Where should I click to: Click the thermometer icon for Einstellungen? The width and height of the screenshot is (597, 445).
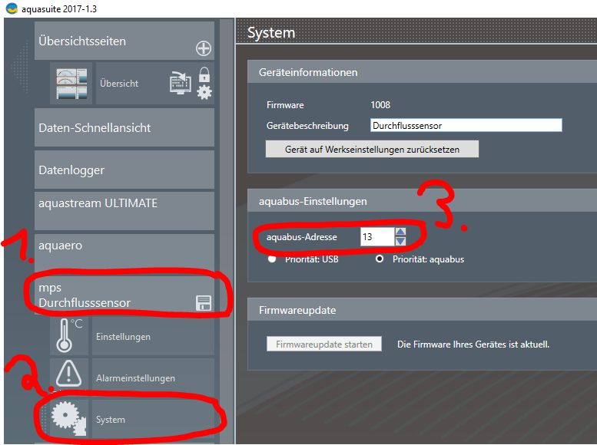click(70, 336)
